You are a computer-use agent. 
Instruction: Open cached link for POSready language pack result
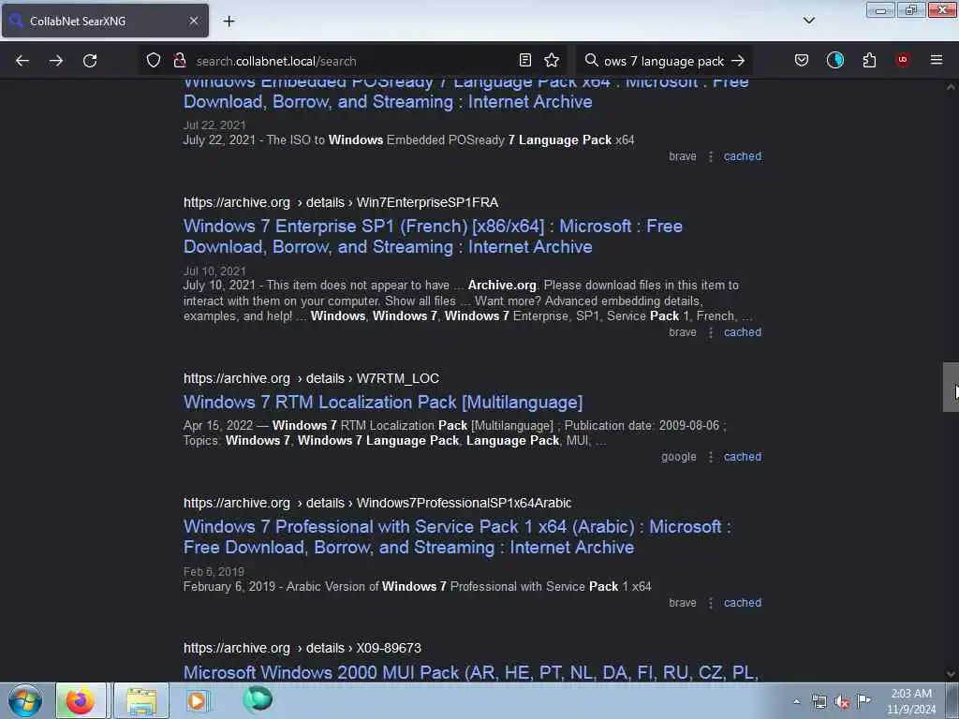click(x=743, y=156)
